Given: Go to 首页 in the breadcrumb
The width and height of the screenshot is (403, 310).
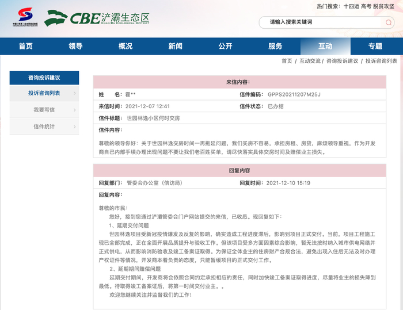Looking at the screenshot, I should tap(287, 61).
